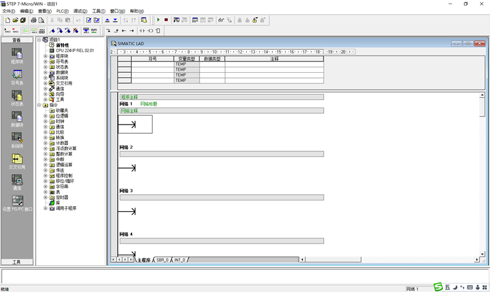Open the 文件(F) menu
Screen dimensions: 490x292
9,11
